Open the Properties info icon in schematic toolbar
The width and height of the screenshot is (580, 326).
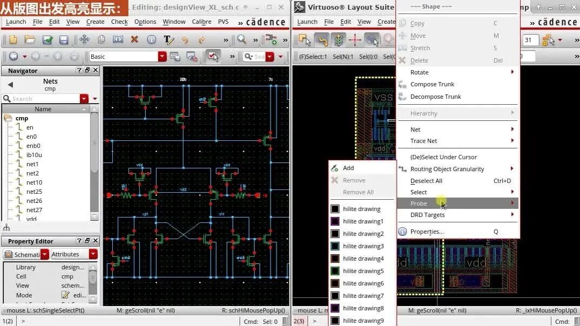pos(151,39)
